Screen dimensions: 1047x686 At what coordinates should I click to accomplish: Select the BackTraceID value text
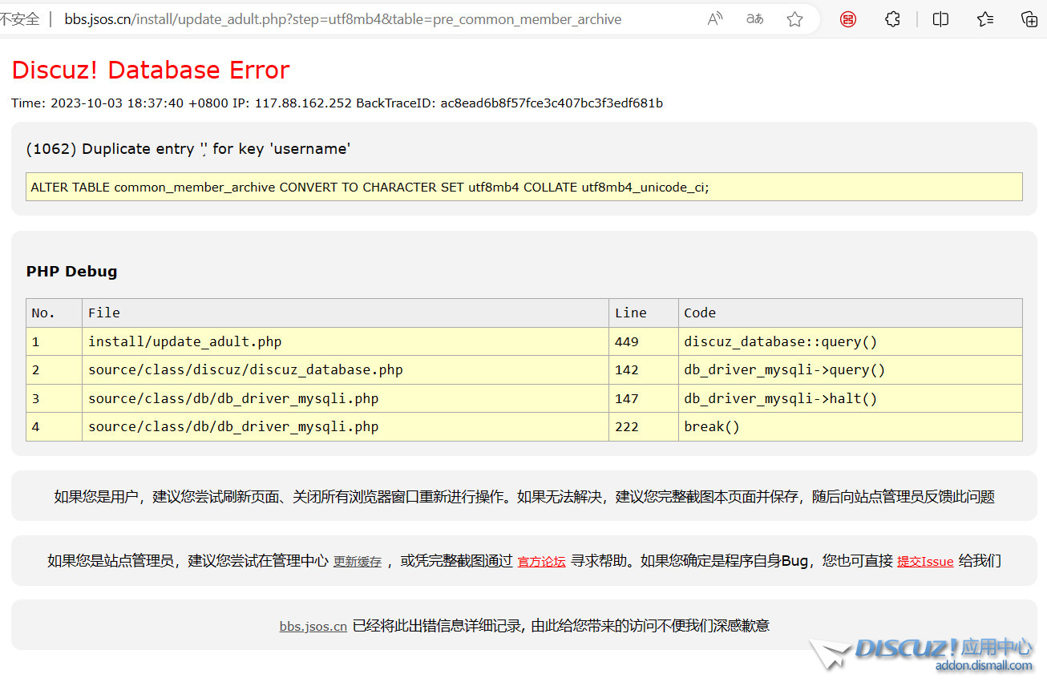[552, 103]
